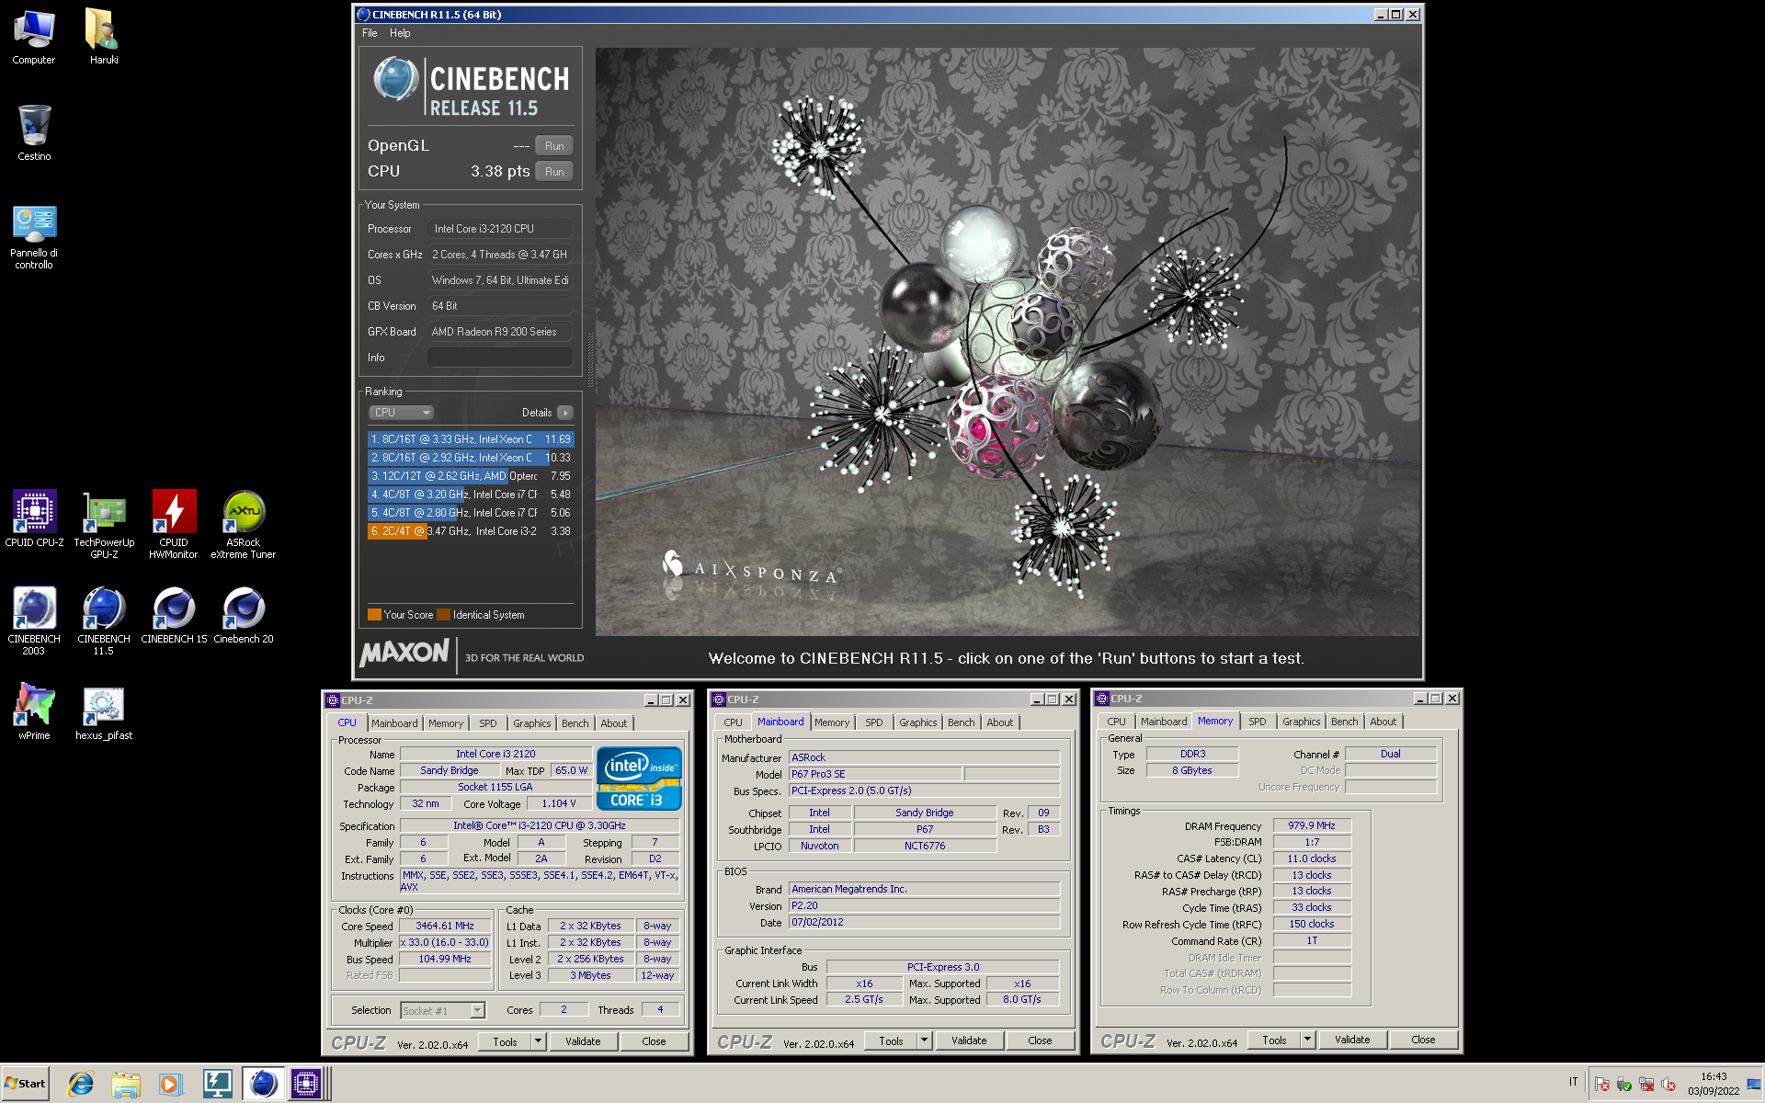
Task: Open CPU tab in third CPU-Z window
Action: click(1116, 722)
